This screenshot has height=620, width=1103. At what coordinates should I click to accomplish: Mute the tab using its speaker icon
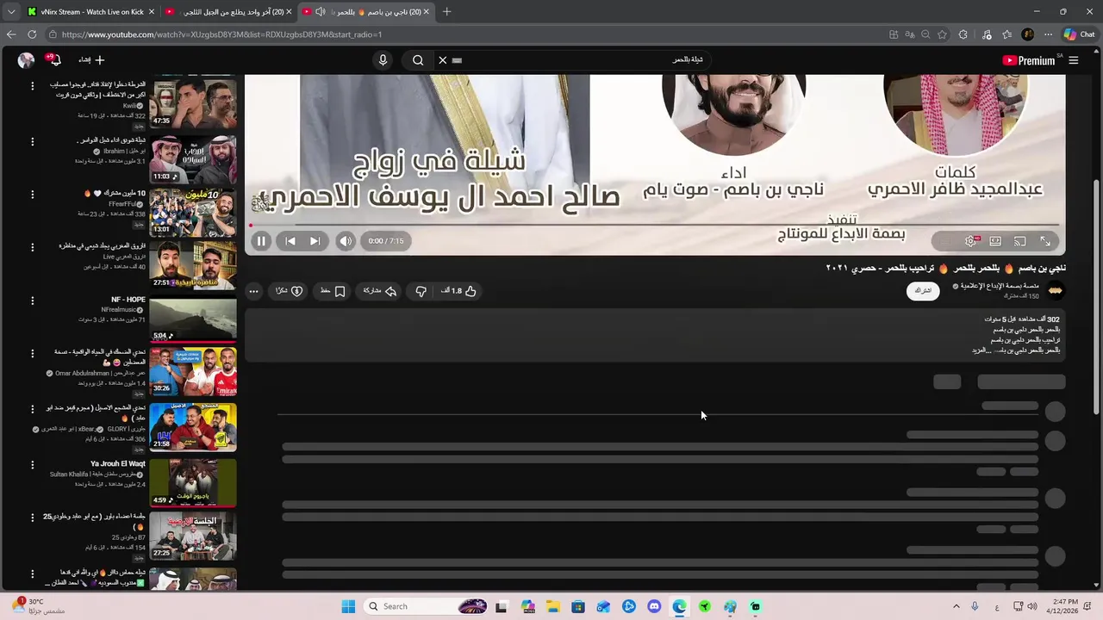321,12
